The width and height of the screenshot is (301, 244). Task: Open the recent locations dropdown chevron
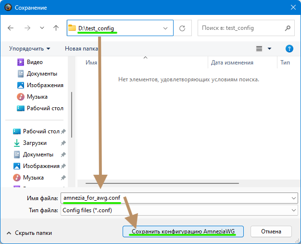coord(42,28)
